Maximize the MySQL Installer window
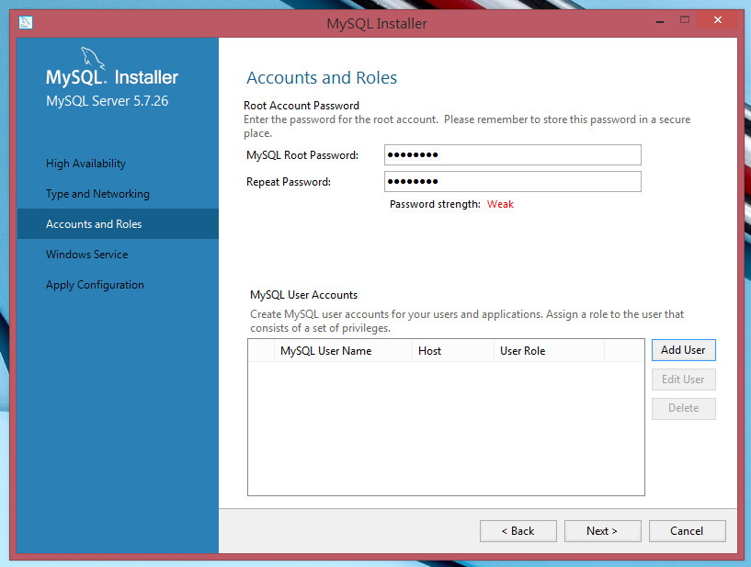This screenshot has width=751, height=567. [x=685, y=20]
